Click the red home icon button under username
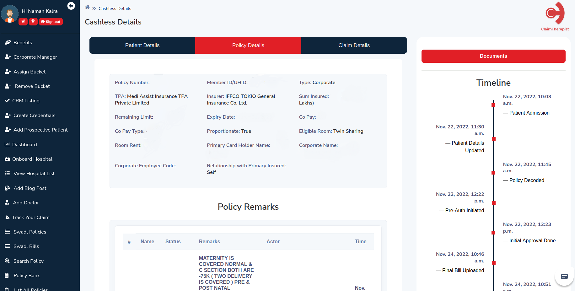The width and height of the screenshot is (575, 291). pyautogui.click(x=23, y=22)
